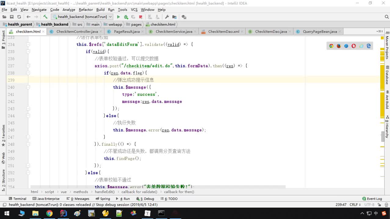Open the File menu
This screenshot has height=219, width=390.
[x=4, y=10]
